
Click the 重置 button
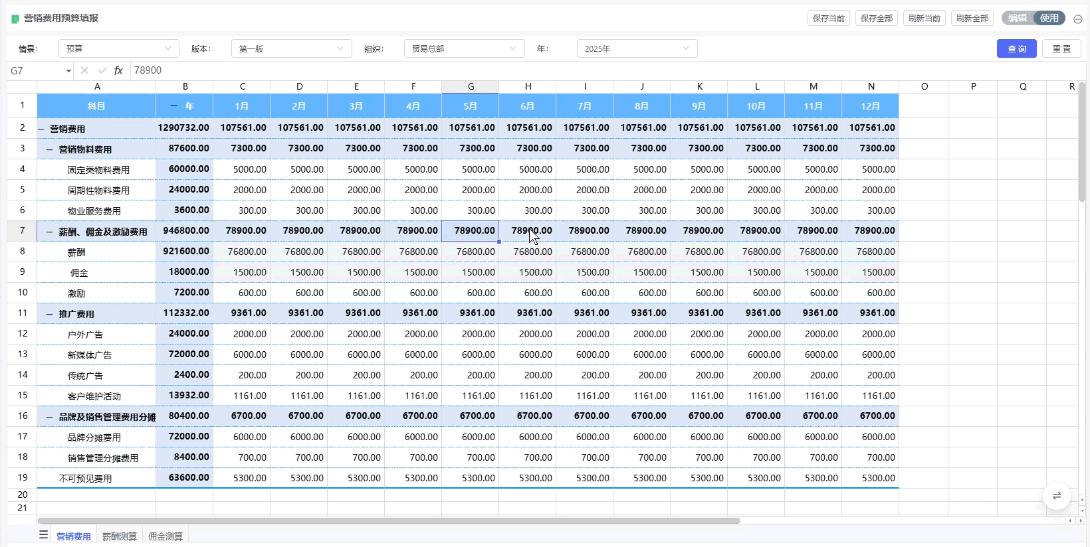click(1062, 48)
